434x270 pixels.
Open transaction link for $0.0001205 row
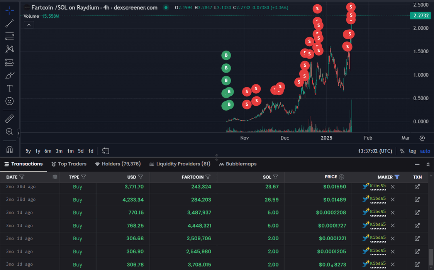(x=417, y=251)
